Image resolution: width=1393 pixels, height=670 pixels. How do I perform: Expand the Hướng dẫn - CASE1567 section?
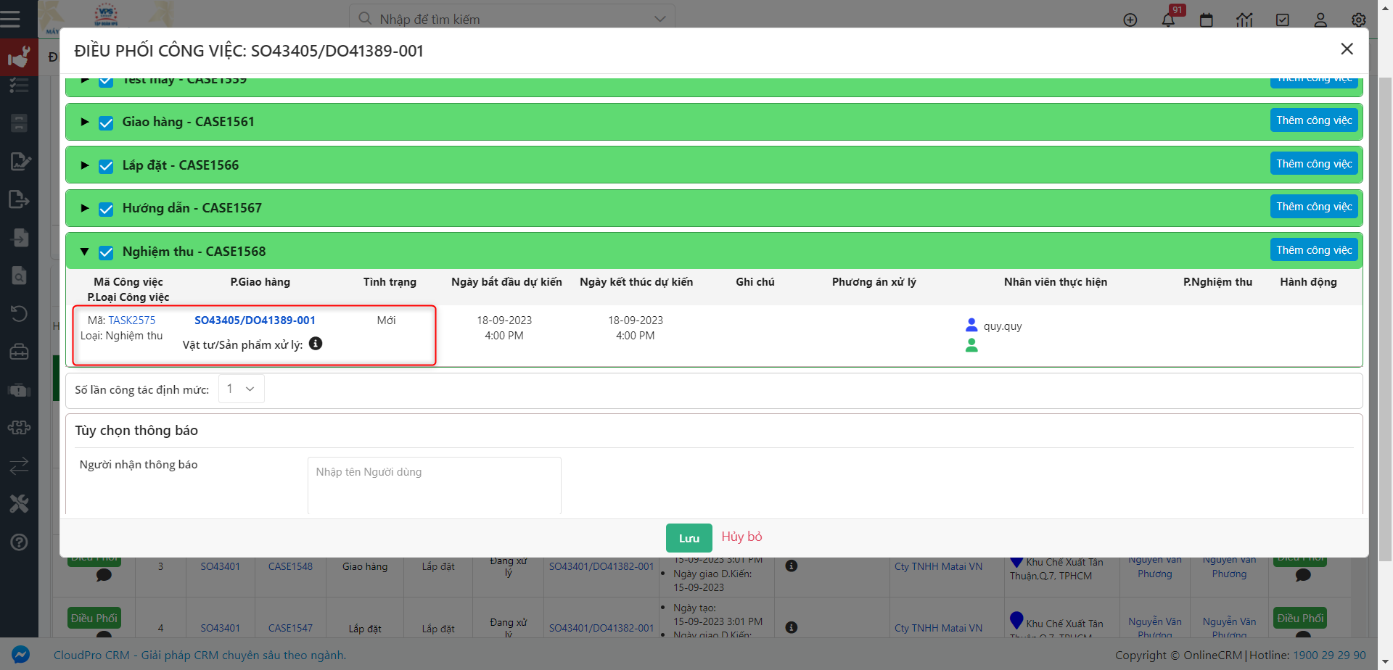pyautogui.click(x=85, y=208)
